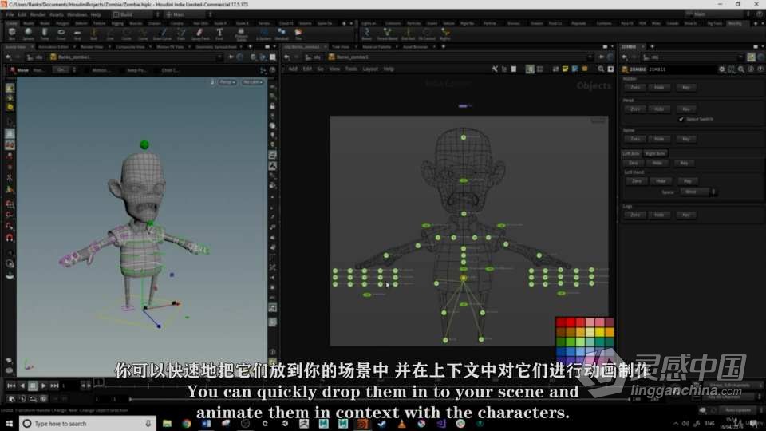Click the Type here to search box
The width and height of the screenshot is (766, 431).
[x=88, y=424]
